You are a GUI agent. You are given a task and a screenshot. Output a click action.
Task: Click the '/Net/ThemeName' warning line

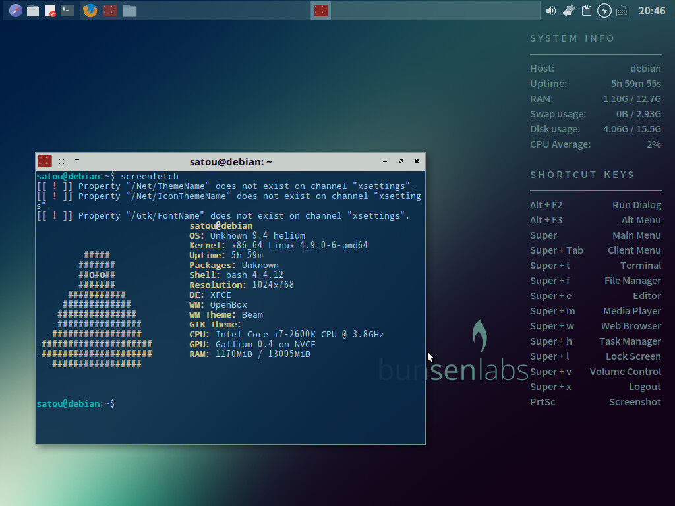pos(226,186)
